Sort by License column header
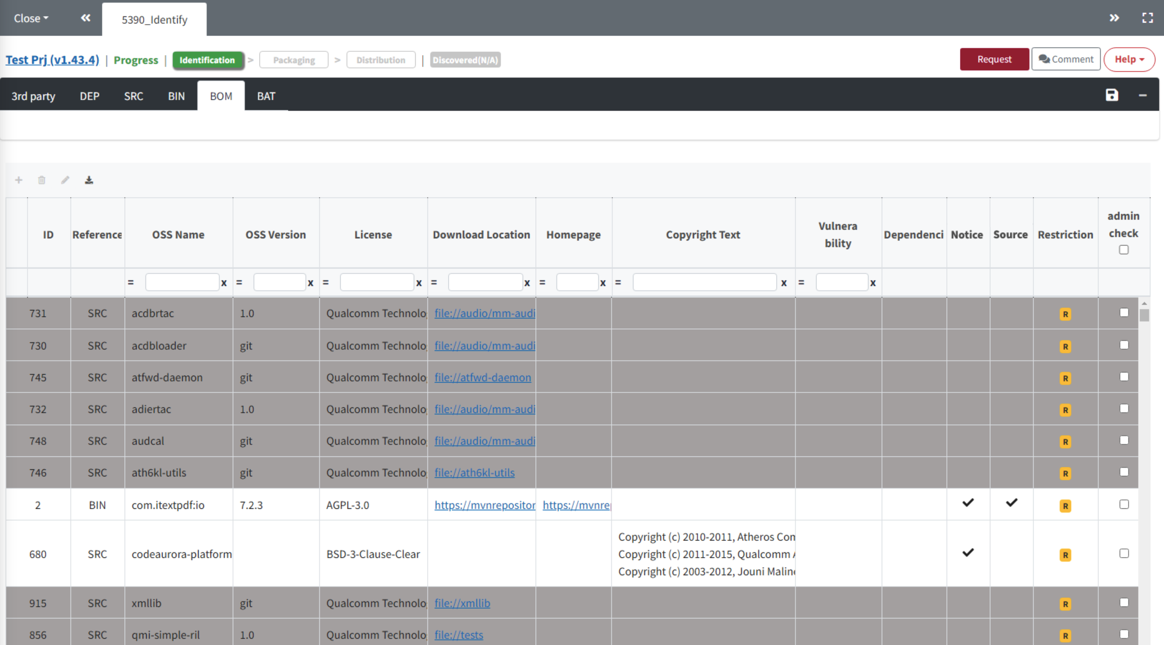The width and height of the screenshot is (1164, 645). [373, 235]
